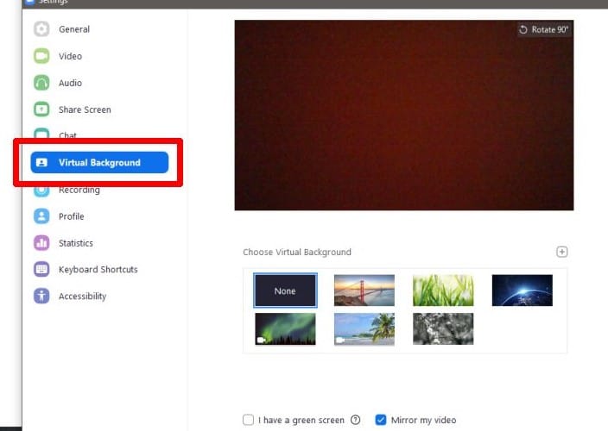608x431 pixels.
Task: Click the Profile person icon
Action: (x=41, y=216)
